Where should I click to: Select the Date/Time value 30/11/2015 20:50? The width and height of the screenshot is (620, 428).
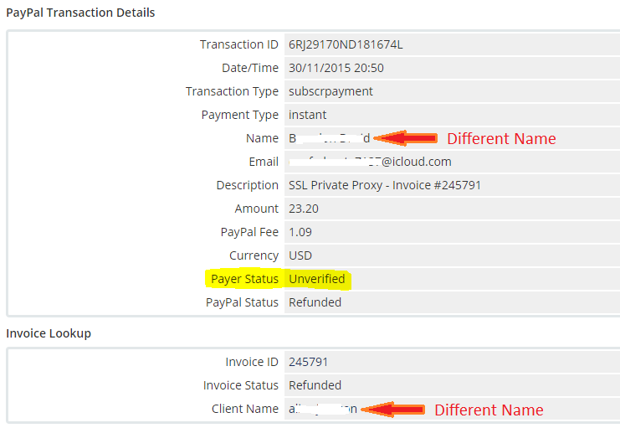click(x=336, y=68)
